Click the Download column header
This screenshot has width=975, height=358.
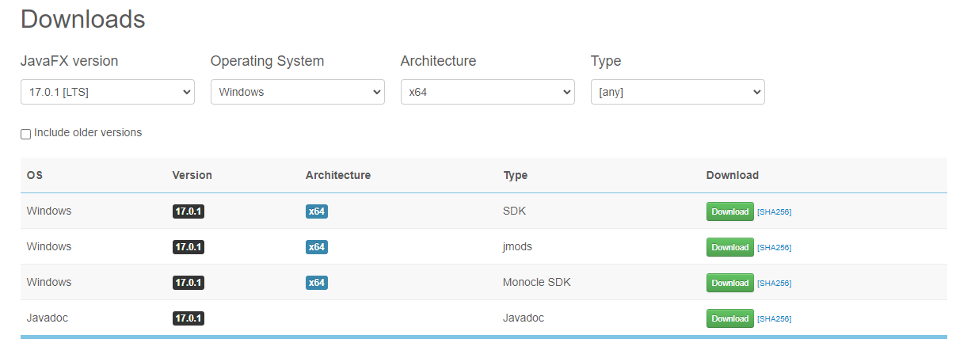point(733,175)
